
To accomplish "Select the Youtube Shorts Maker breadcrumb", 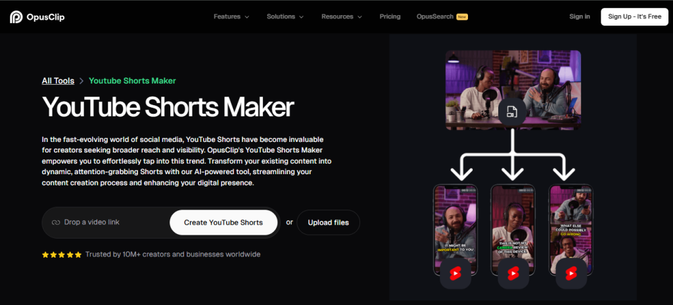I will (132, 81).
